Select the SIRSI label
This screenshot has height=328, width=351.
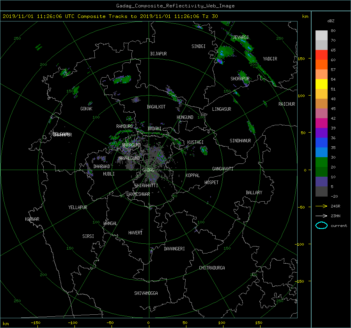pyautogui.click(x=88, y=236)
